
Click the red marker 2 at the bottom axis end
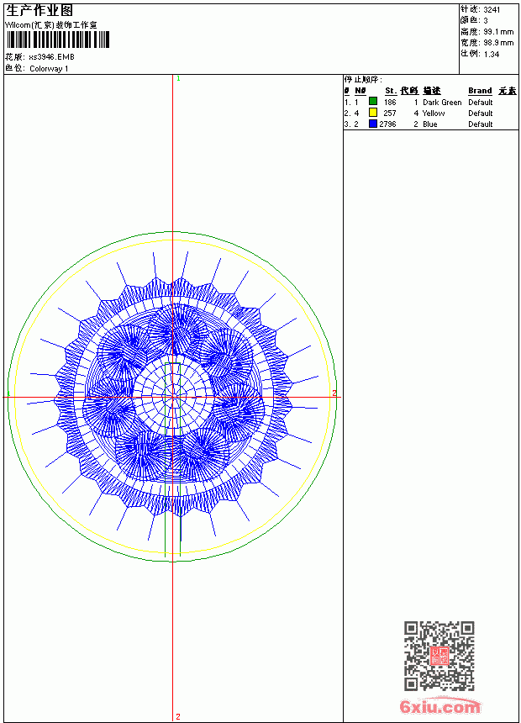178,716
